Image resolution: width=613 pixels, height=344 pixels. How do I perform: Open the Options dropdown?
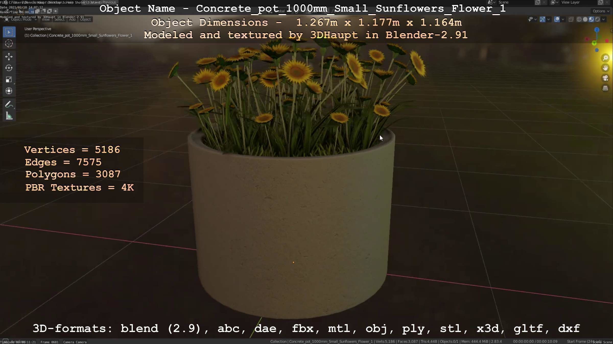601,11
